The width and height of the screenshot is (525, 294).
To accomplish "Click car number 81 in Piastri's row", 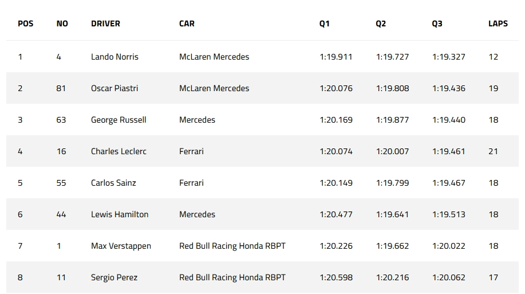I will (61, 88).
